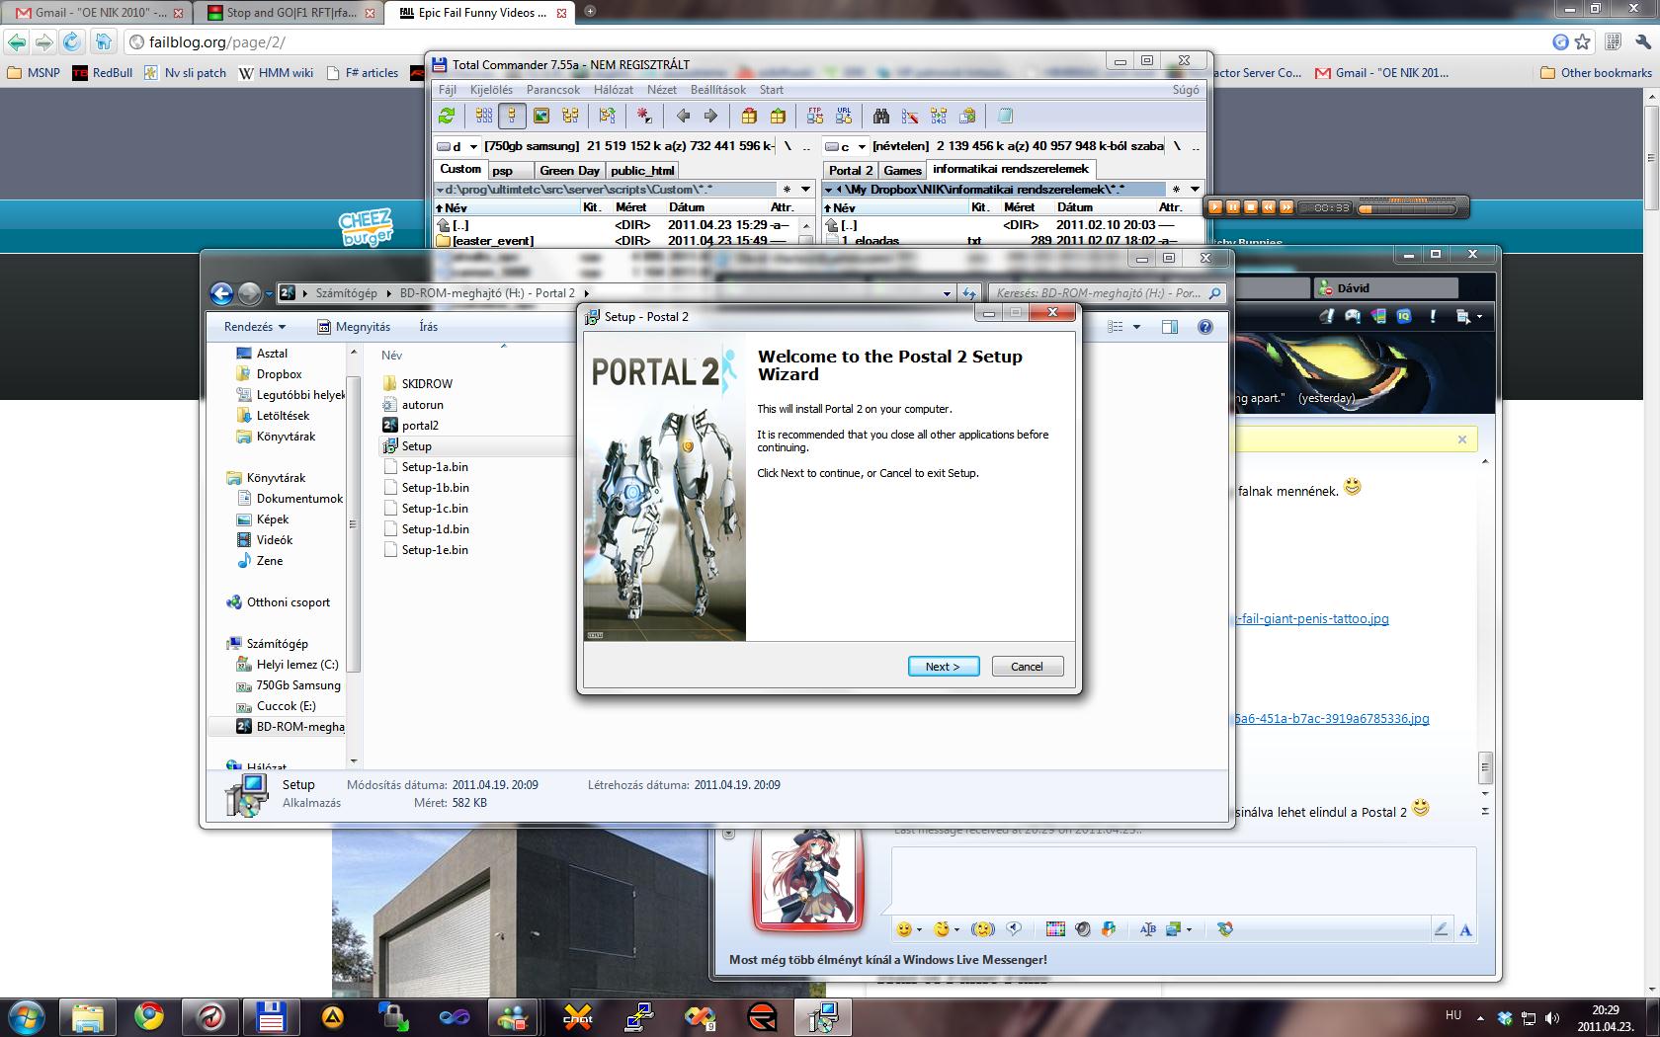Click the unpack files icon in Total Commander
Image resolution: width=1660 pixels, height=1037 pixels.
pyautogui.click(x=778, y=116)
